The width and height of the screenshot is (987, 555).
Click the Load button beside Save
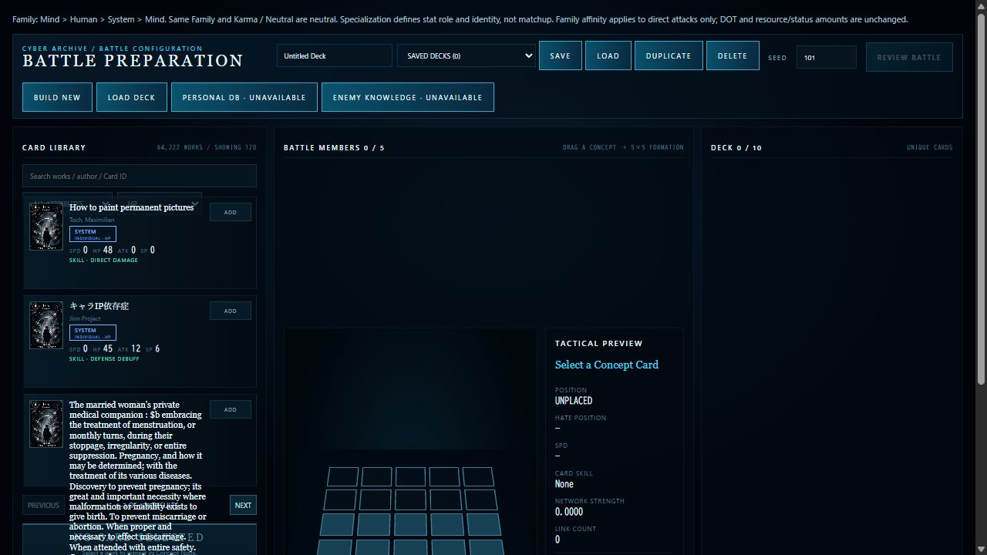coord(608,55)
